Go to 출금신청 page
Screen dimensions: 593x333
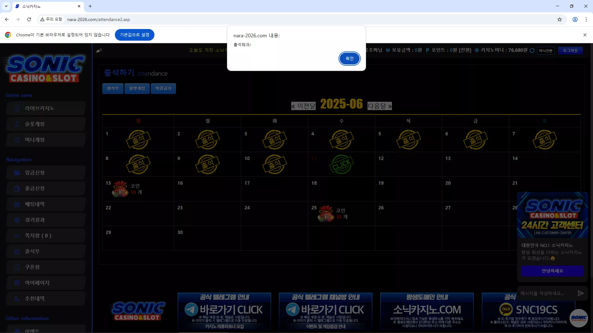(46, 188)
